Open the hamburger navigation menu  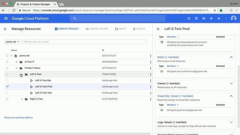pyautogui.click(x=6, y=18)
